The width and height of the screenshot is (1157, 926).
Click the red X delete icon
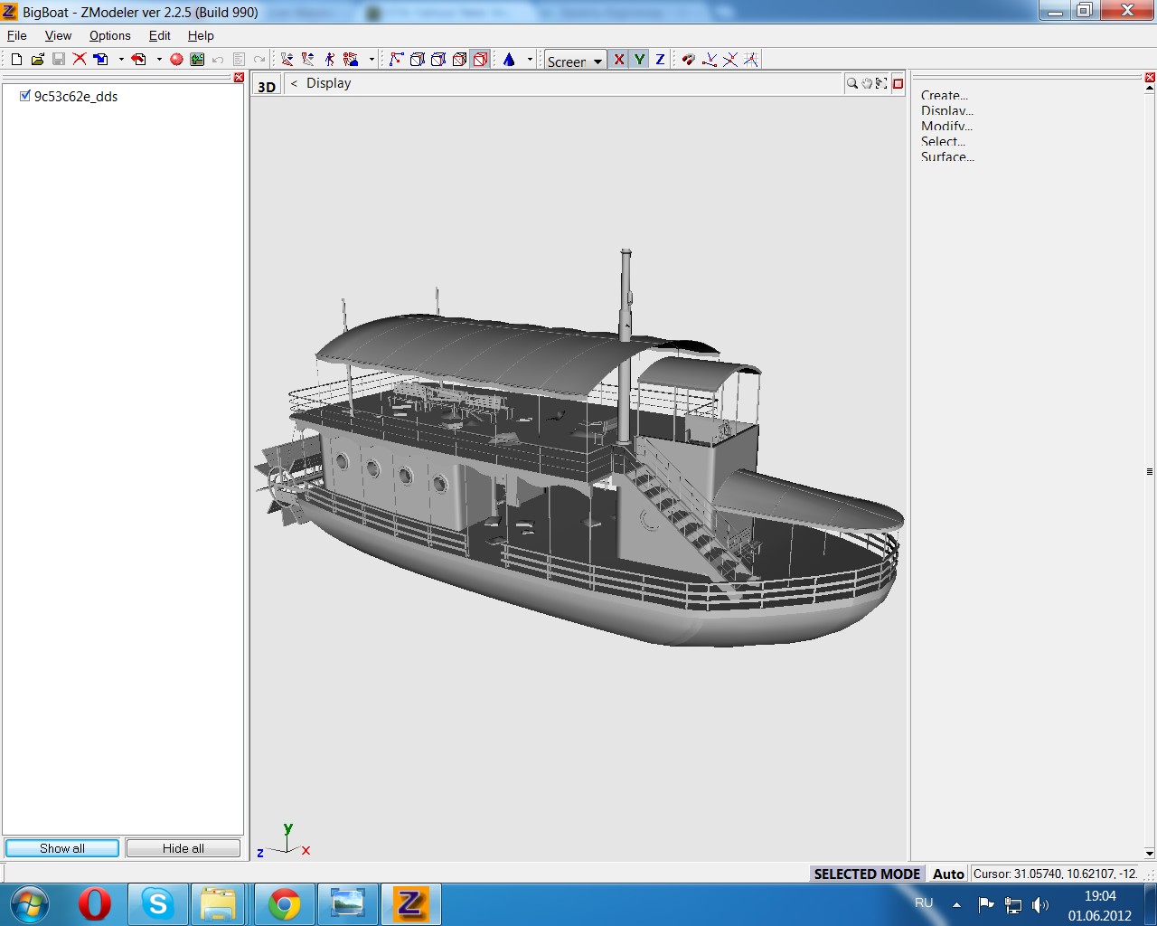pos(80,60)
